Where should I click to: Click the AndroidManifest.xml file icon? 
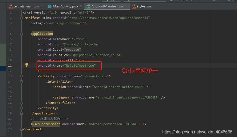(x=88, y=6)
